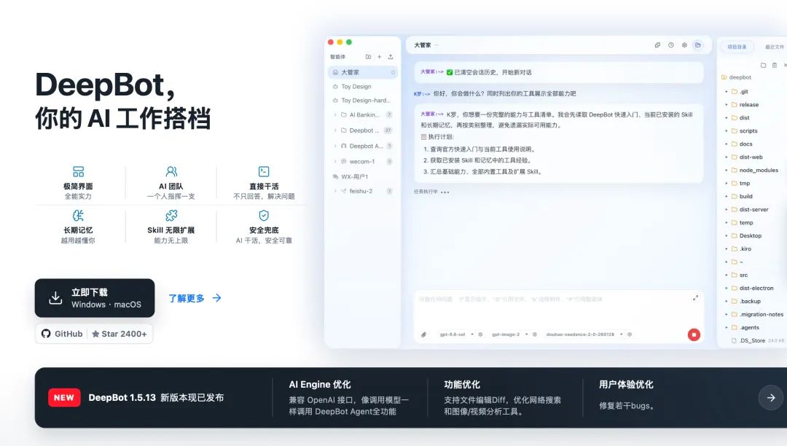Click the 直接干活 terminal icon
Screen dimensions: 787x446
tap(264, 171)
